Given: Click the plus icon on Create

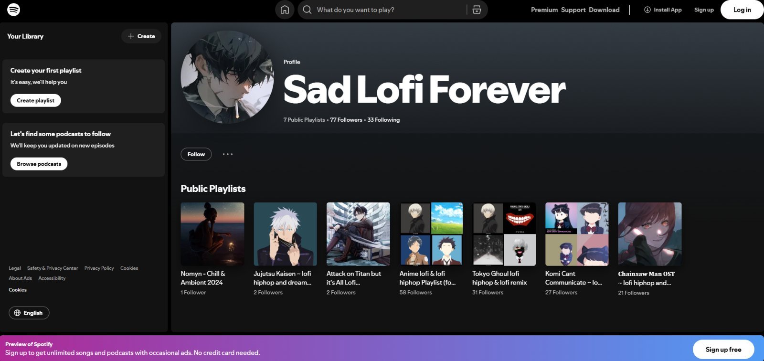Looking at the screenshot, I should pyautogui.click(x=131, y=36).
